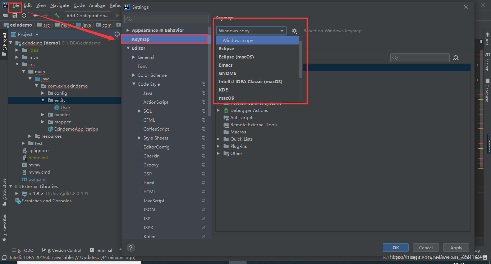Expand the General editor settings node
This screenshot has height=264, width=491.
(134, 57)
